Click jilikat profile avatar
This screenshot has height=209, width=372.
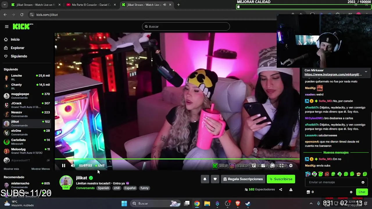pyautogui.click(x=66, y=182)
